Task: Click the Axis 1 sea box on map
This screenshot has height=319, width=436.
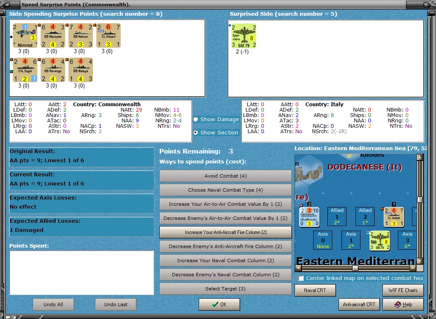Action: pos(351,240)
